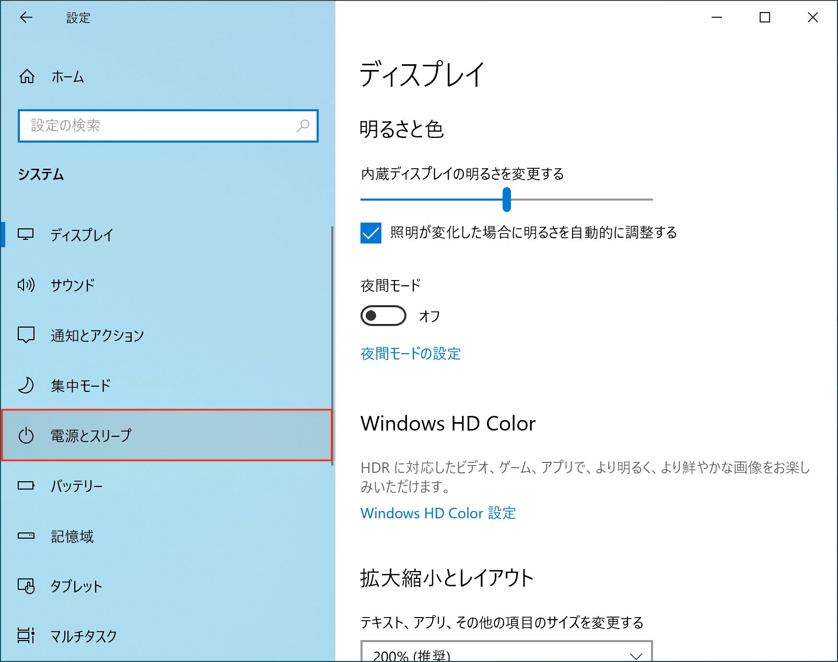Uncheck automatic brightness adjustment checkbox

[371, 233]
